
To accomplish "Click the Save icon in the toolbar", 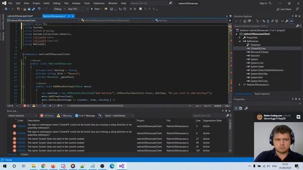I will (x=29, y=9).
